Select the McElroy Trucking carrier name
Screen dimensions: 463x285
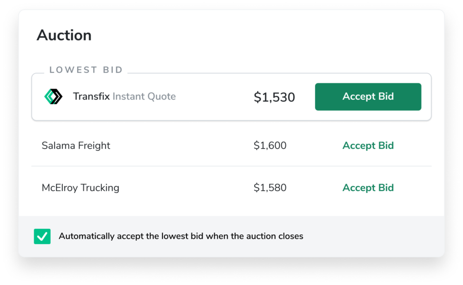(80, 188)
